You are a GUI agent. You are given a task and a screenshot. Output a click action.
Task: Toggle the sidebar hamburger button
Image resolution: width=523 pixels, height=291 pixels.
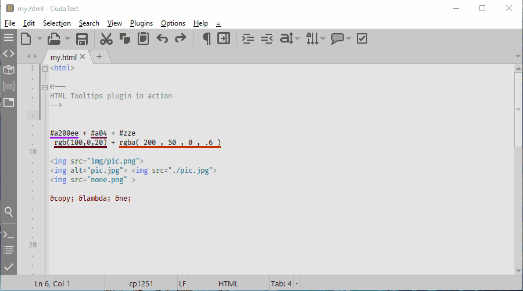coord(8,37)
